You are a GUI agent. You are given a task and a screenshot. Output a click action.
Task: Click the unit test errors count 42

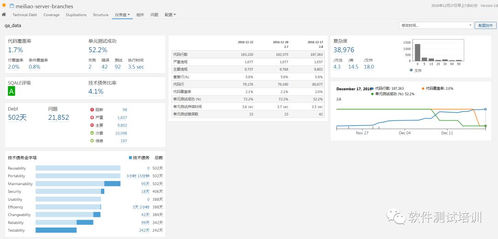click(105, 67)
